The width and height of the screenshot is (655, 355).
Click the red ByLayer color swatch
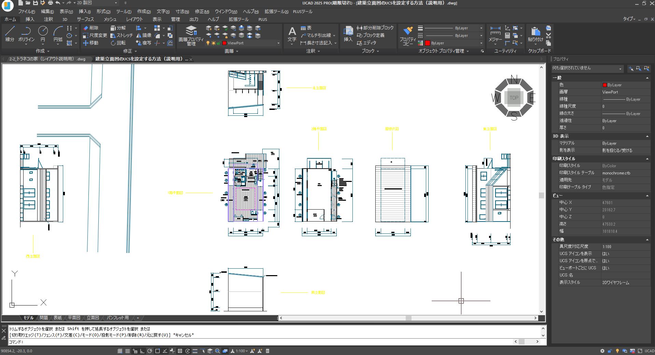[427, 43]
